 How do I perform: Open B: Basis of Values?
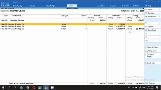tap(152, 47)
